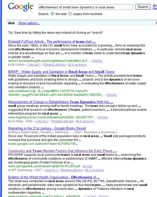Open "All 4 versions" link

pyautogui.click(x=85, y=121)
